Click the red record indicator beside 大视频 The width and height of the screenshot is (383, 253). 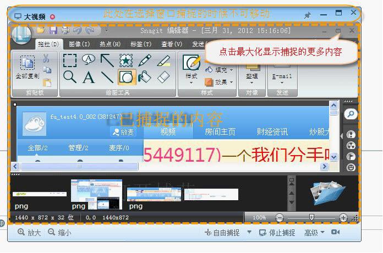(x=52, y=17)
